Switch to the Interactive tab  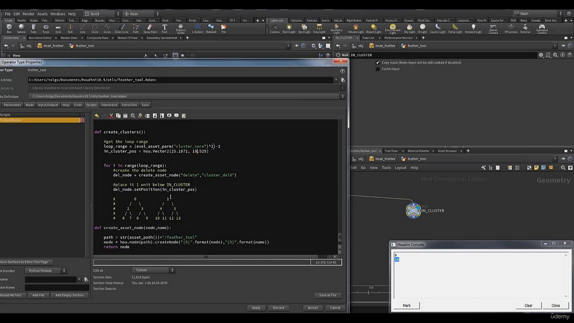(109, 105)
